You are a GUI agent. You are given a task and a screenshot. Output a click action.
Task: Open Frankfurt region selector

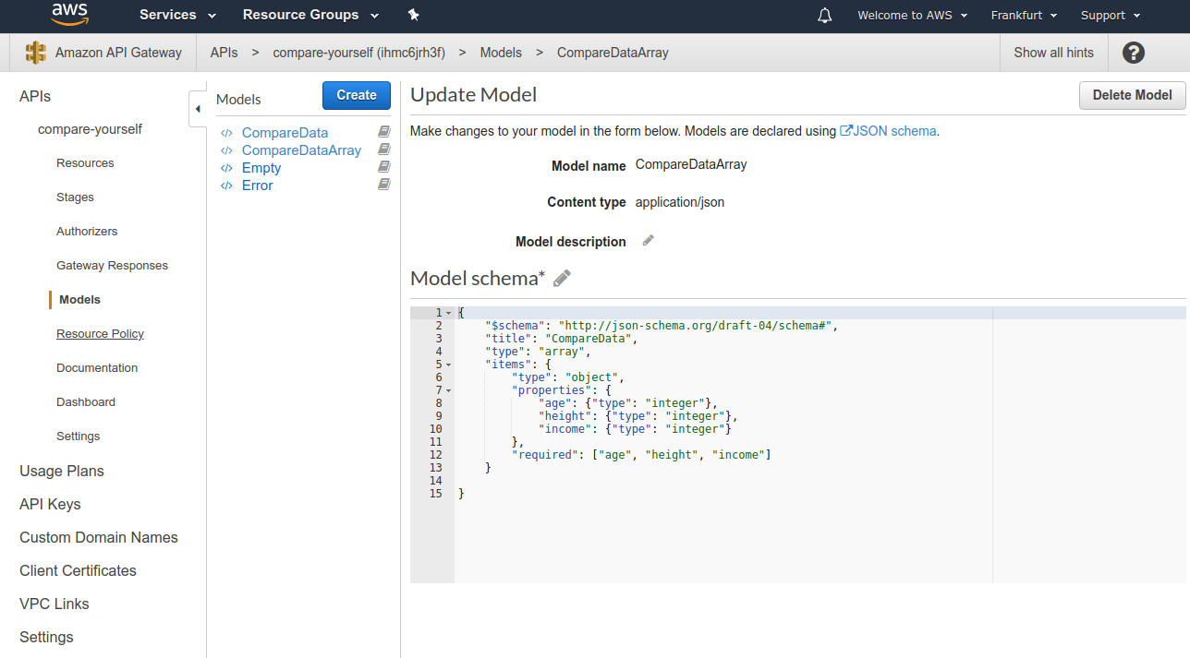pyautogui.click(x=1024, y=16)
